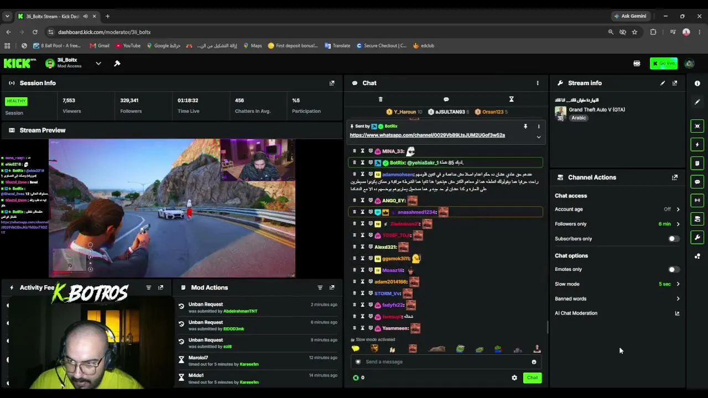Reload the page in Chrome
The height and width of the screenshot is (398, 708).
35,32
